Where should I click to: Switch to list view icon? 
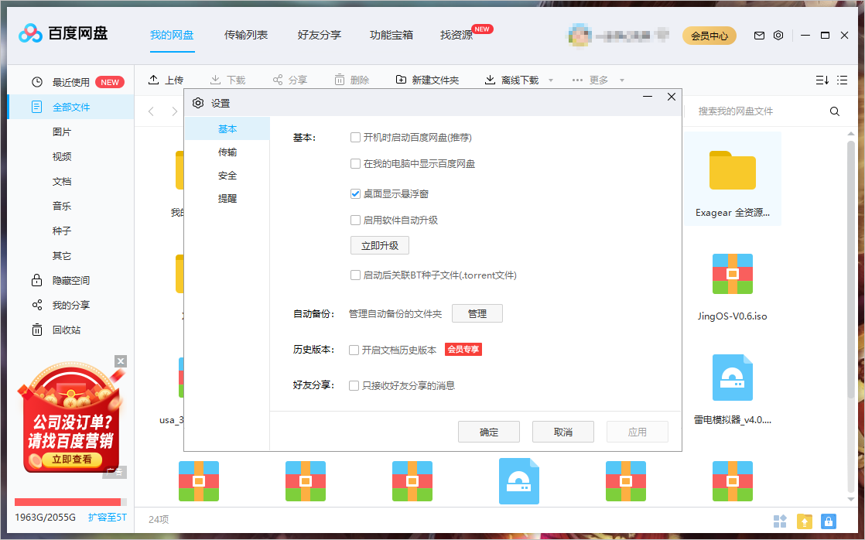(x=842, y=80)
